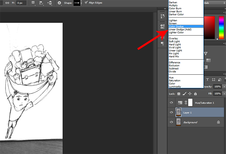This screenshot has width=226, height=154.
Task: Open the path arrangement options
Action: 50,3
